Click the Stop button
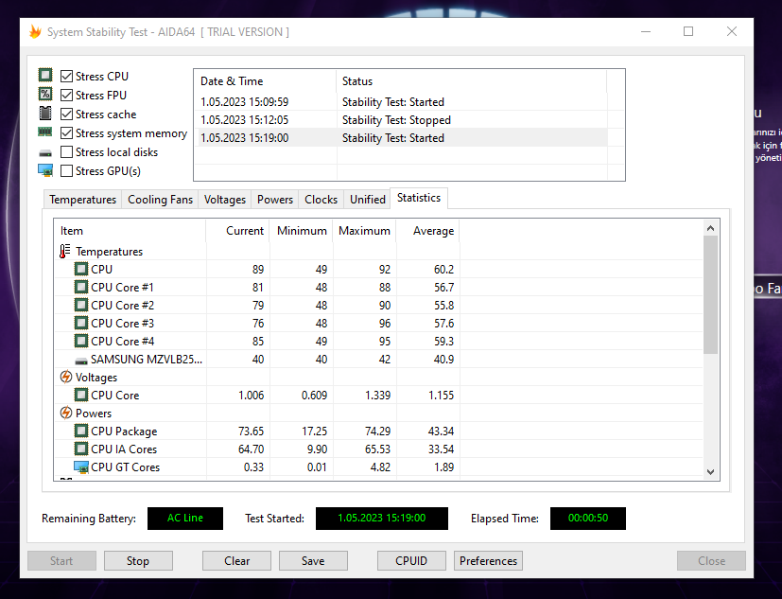 pos(138,560)
